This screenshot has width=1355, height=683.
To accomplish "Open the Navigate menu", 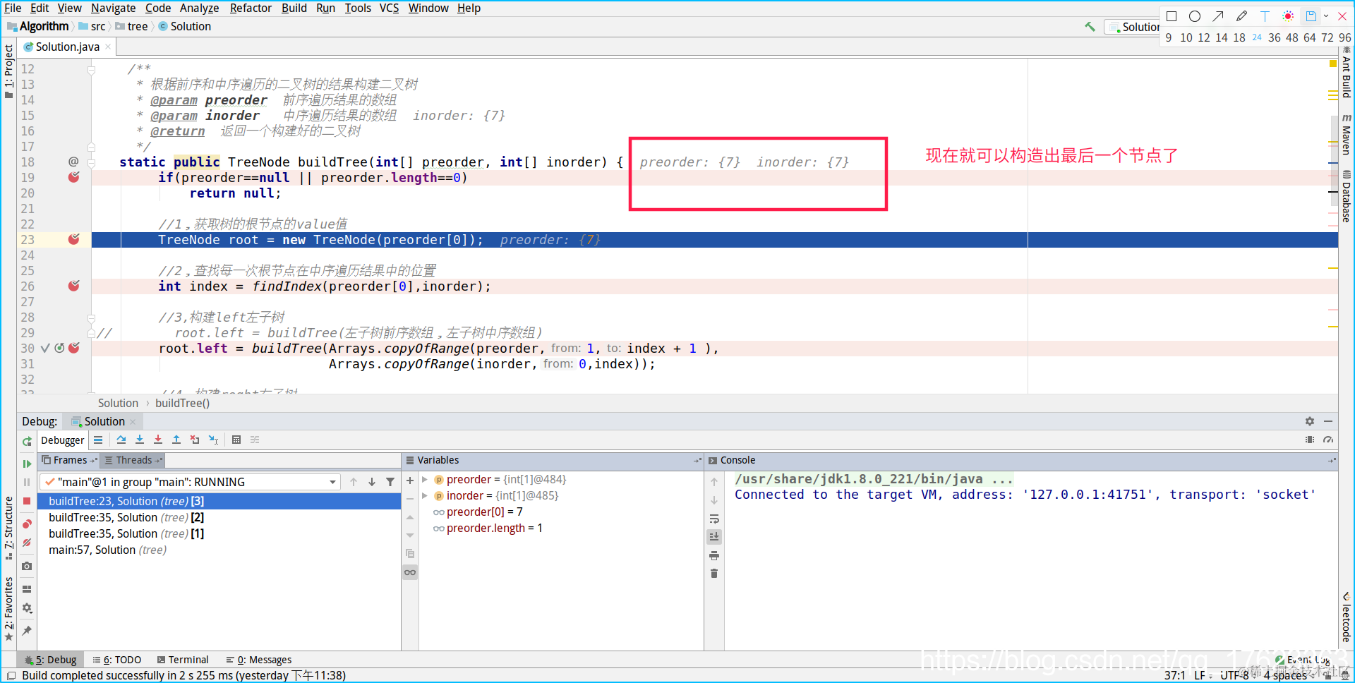I will [x=113, y=8].
